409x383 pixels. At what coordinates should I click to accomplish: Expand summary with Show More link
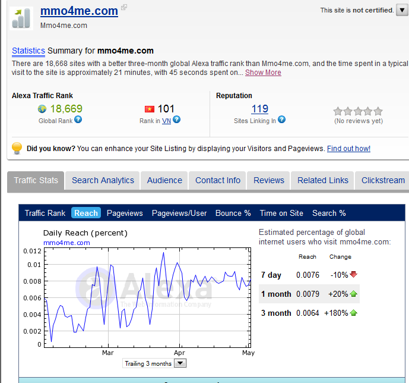pos(263,73)
